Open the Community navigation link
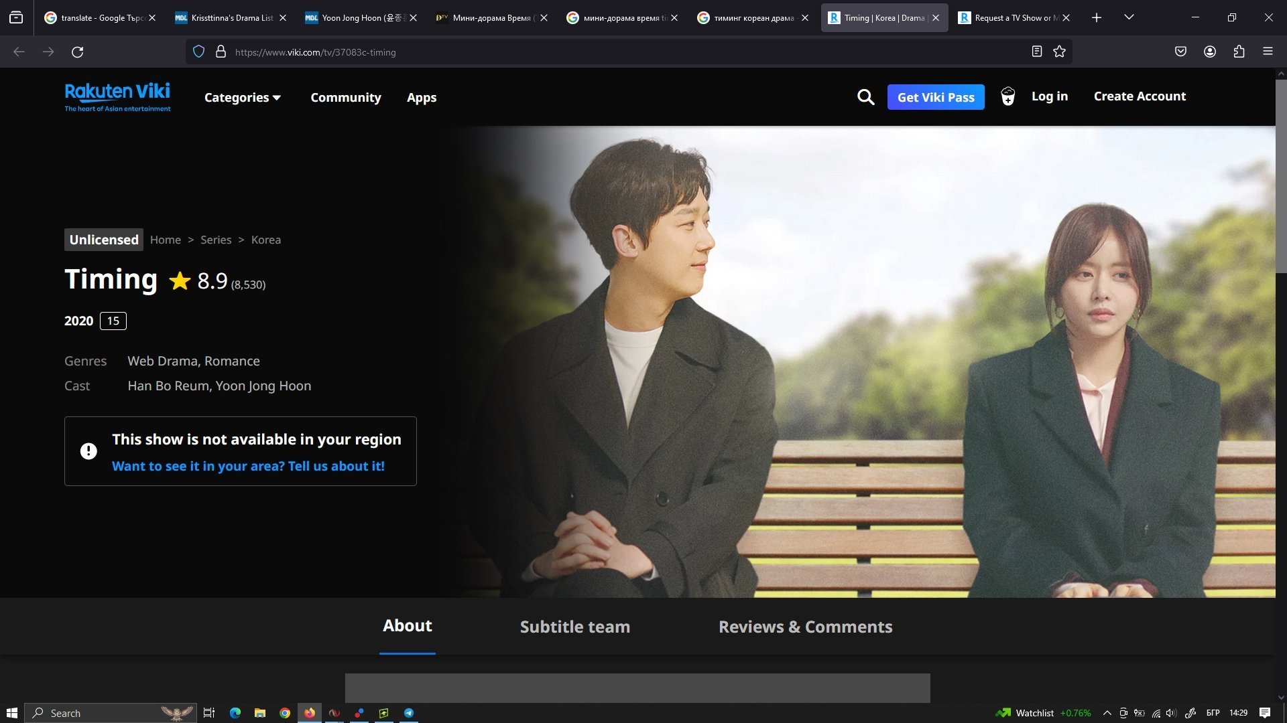 345,98
